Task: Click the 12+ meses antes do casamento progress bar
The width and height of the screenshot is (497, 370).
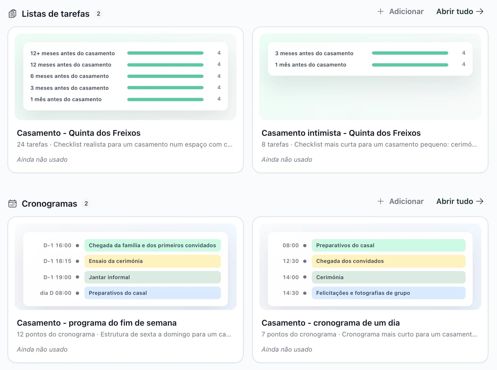Action: click(x=165, y=53)
